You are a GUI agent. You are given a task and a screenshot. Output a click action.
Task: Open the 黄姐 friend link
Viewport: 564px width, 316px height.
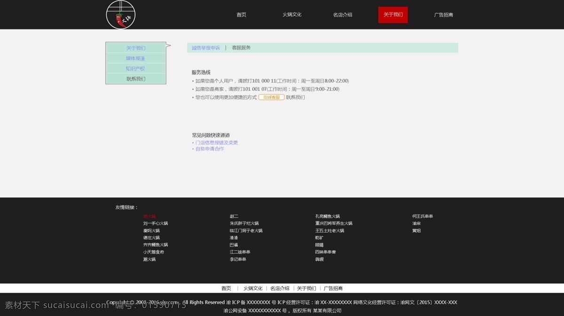tap(416, 231)
